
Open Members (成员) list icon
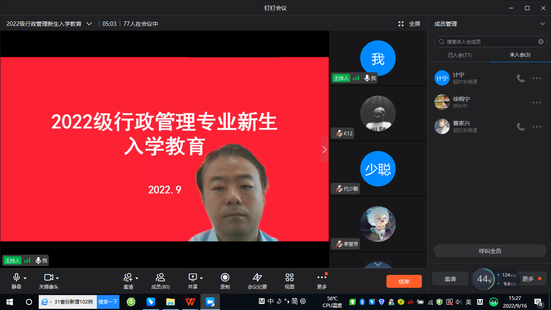(160, 277)
